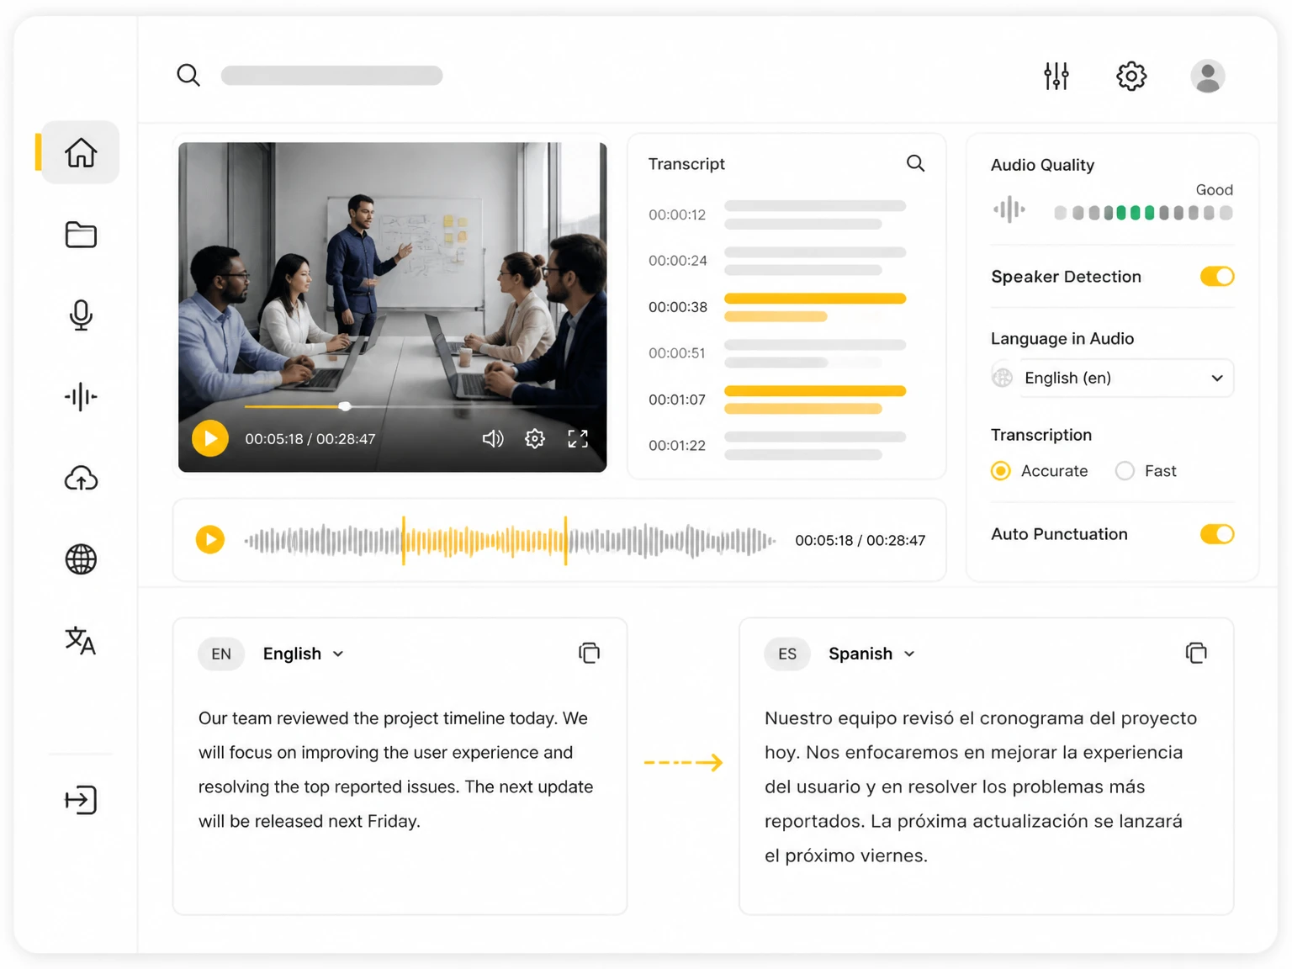1292x969 pixels.
Task: Jump to transcript line at 00:01:22
Action: point(777,446)
